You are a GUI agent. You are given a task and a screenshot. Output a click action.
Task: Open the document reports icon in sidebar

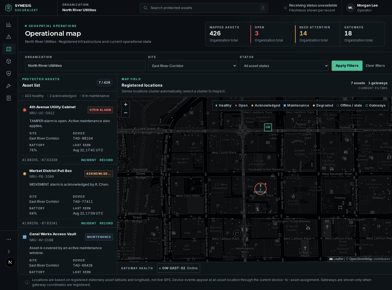click(9, 98)
